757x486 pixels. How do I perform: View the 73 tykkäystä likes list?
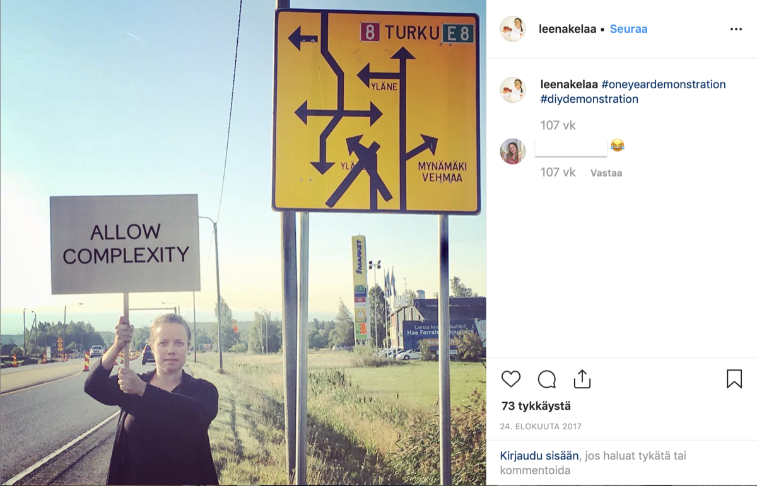click(x=536, y=406)
